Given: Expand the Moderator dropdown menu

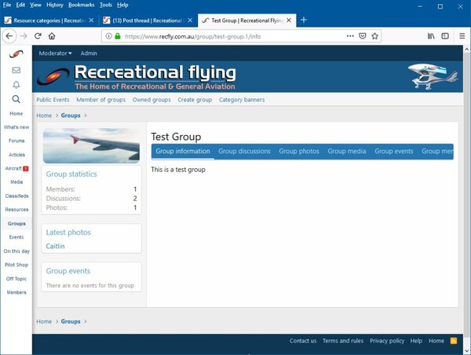Looking at the screenshot, I should coord(55,53).
